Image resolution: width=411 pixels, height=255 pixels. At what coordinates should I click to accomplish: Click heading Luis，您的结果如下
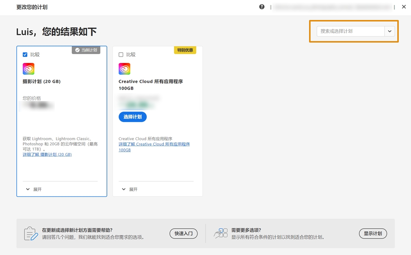[x=56, y=32]
